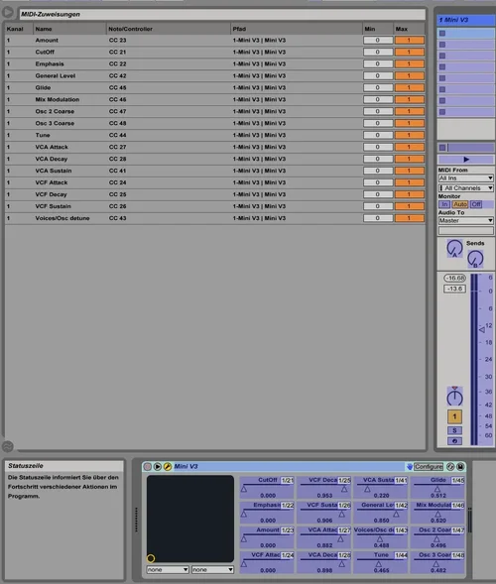Click the track status play triangle

(x=466, y=160)
